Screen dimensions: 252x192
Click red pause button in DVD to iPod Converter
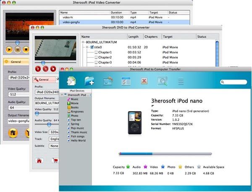[x=46, y=69]
